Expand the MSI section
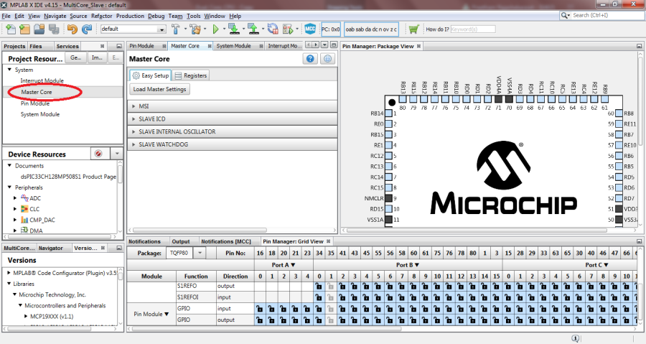The height and width of the screenshot is (344, 646). (144, 106)
